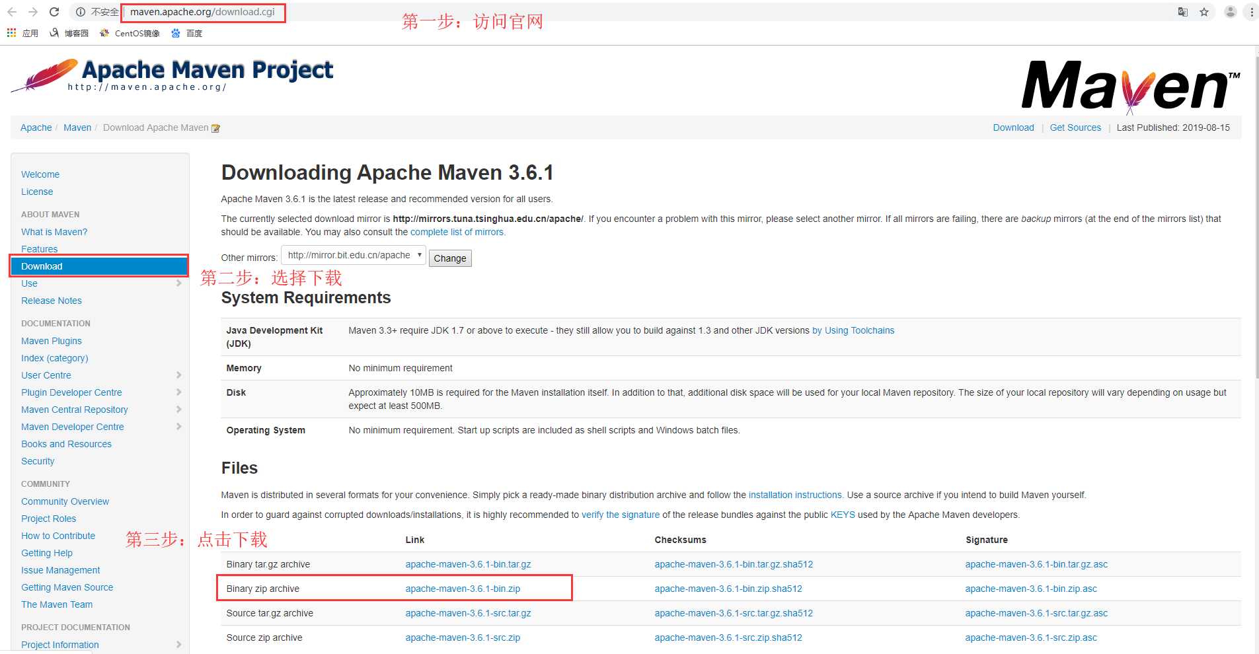Reload the page with the refresh icon
Image resolution: width=1259 pixels, height=654 pixels.
point(54,12)
